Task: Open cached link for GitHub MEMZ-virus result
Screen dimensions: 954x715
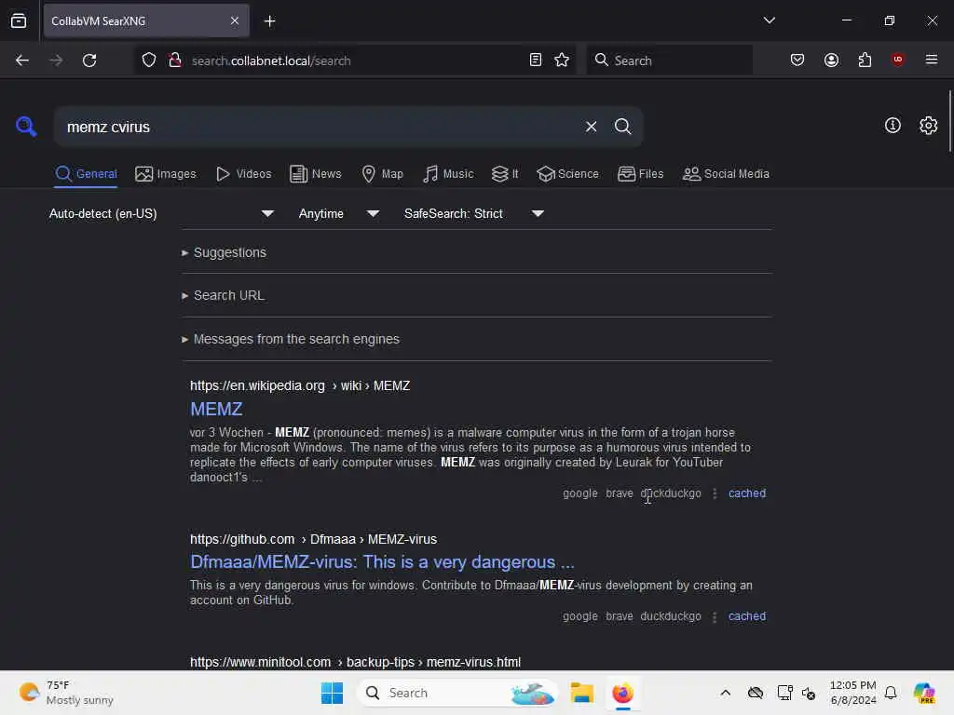Action: [x=746, y=616]
